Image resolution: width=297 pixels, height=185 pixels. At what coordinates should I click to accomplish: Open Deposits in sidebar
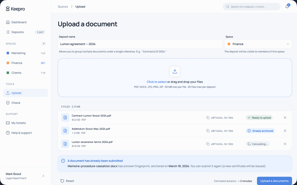point(26,32)
